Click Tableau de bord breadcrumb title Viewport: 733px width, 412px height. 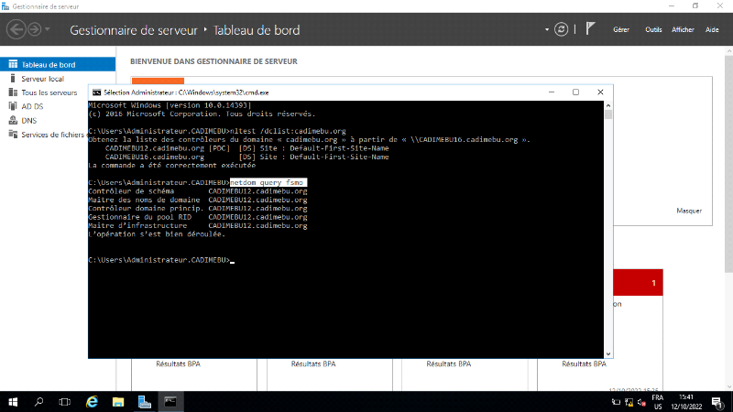tap(257, 30)
